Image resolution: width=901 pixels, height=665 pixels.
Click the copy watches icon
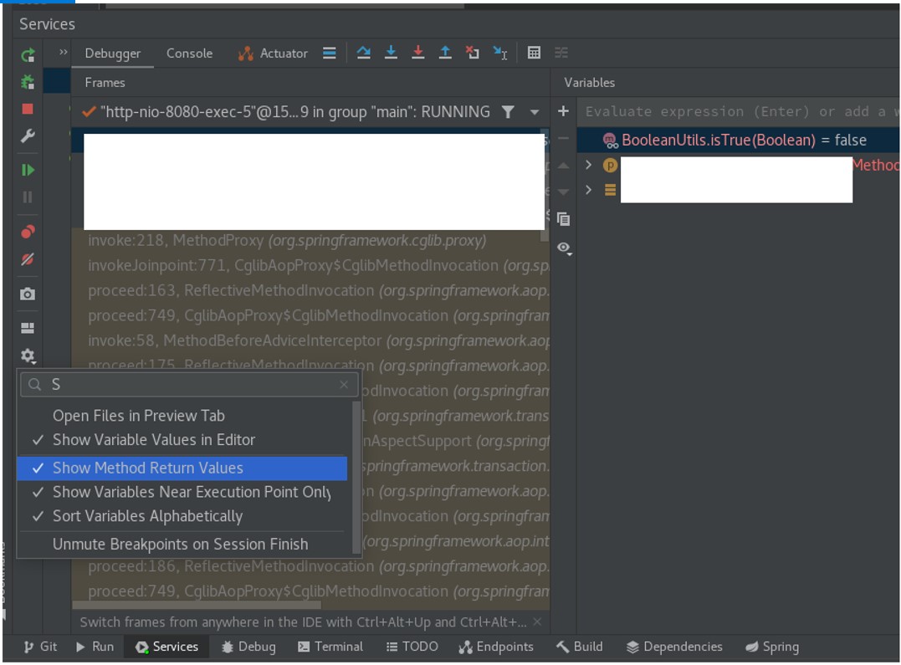(563, 219)
